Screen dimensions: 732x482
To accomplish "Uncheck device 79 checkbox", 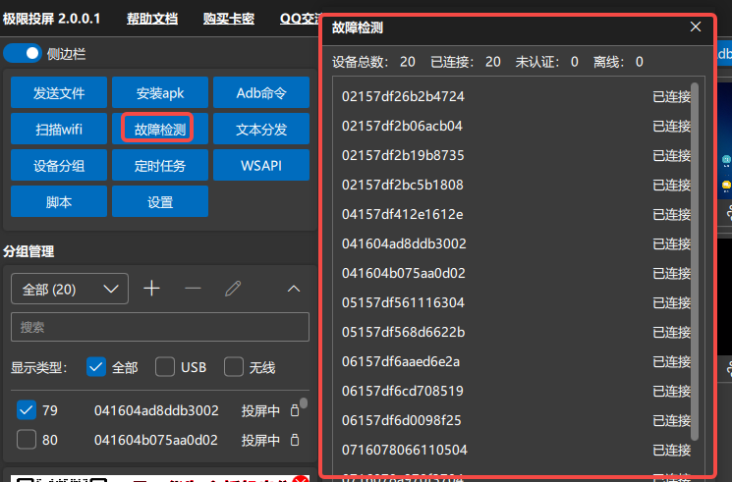I will click(x=27, y=410).
